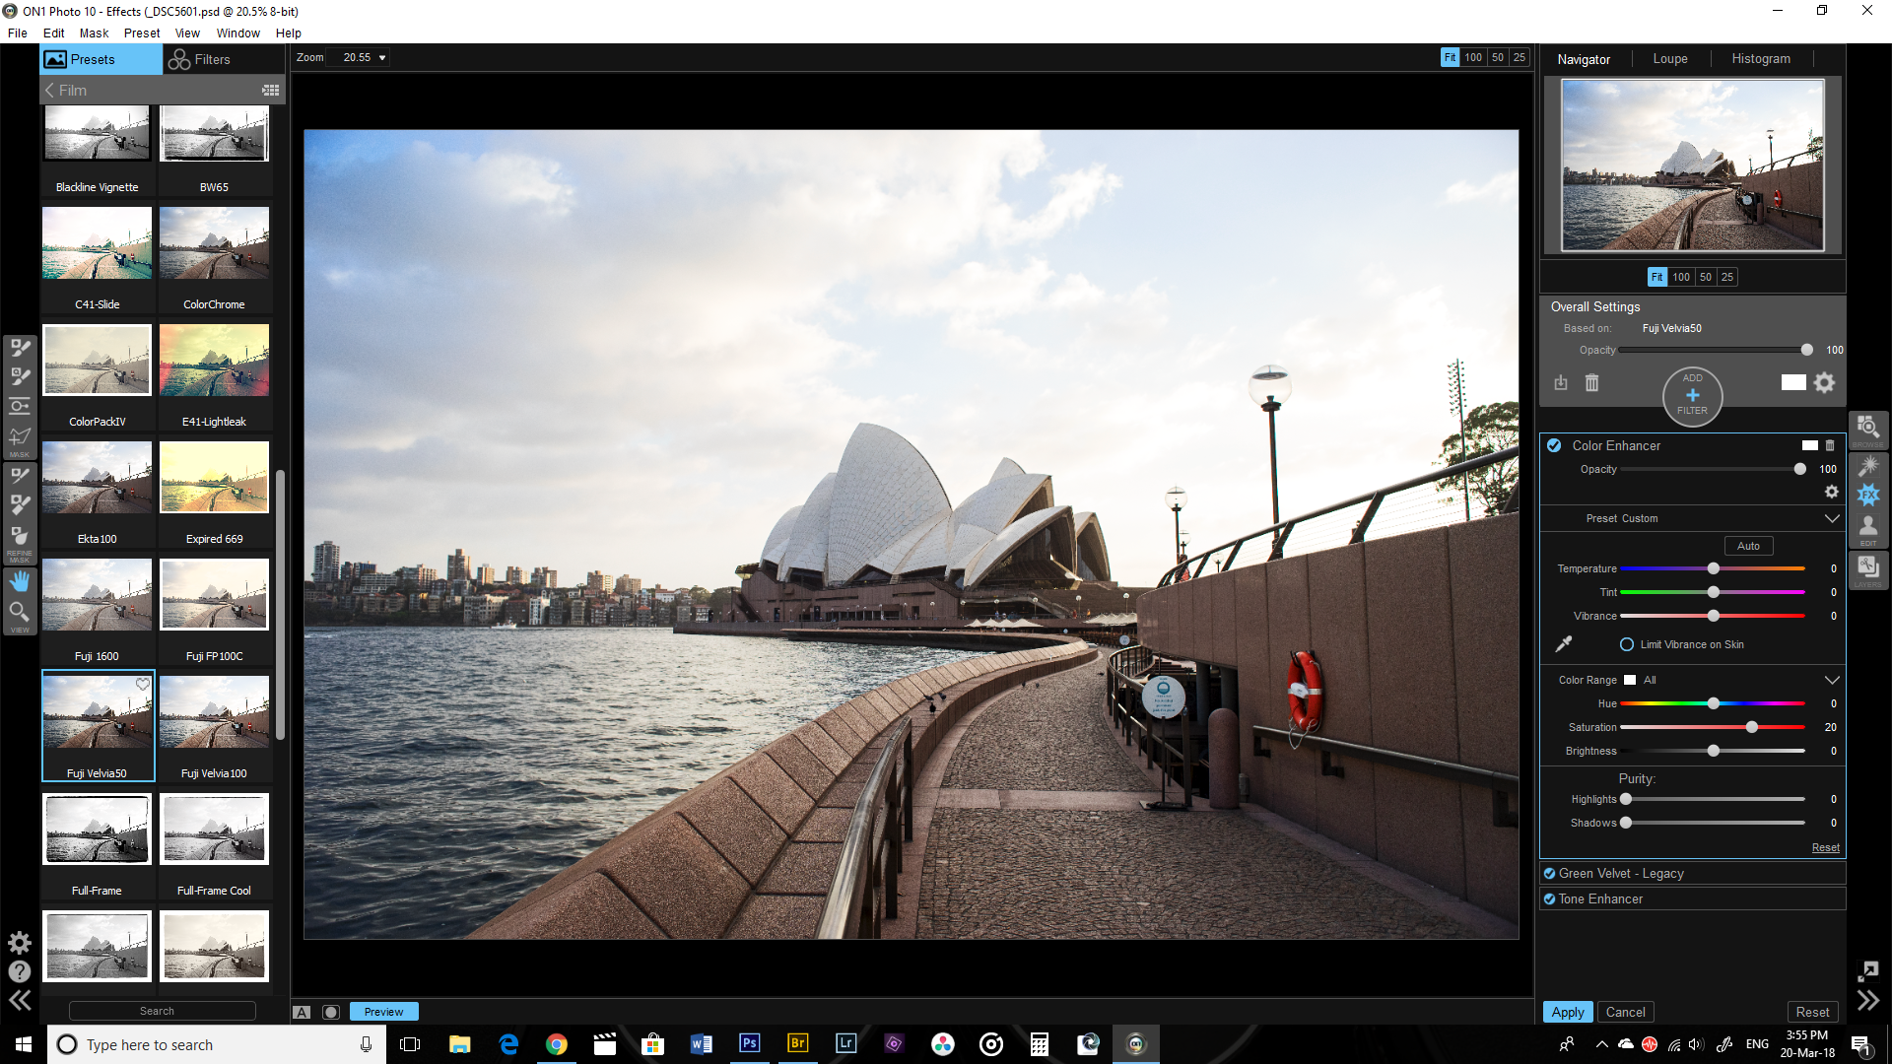Select the Zoom view tool

(x=20, y=612)
